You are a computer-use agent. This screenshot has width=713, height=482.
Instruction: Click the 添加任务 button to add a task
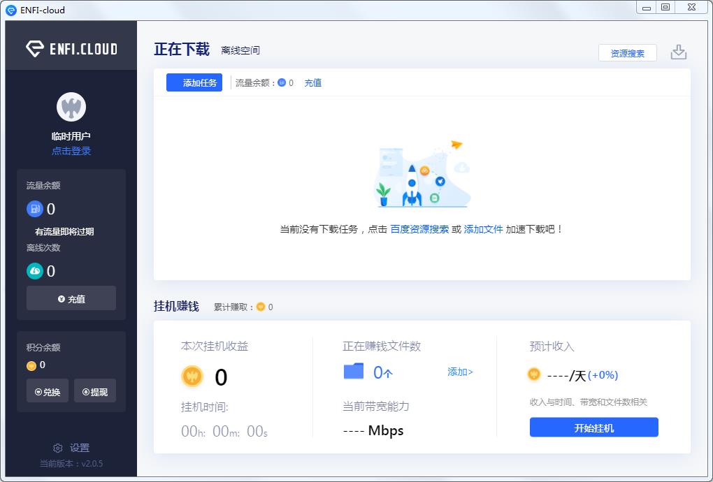coord(194,82)
